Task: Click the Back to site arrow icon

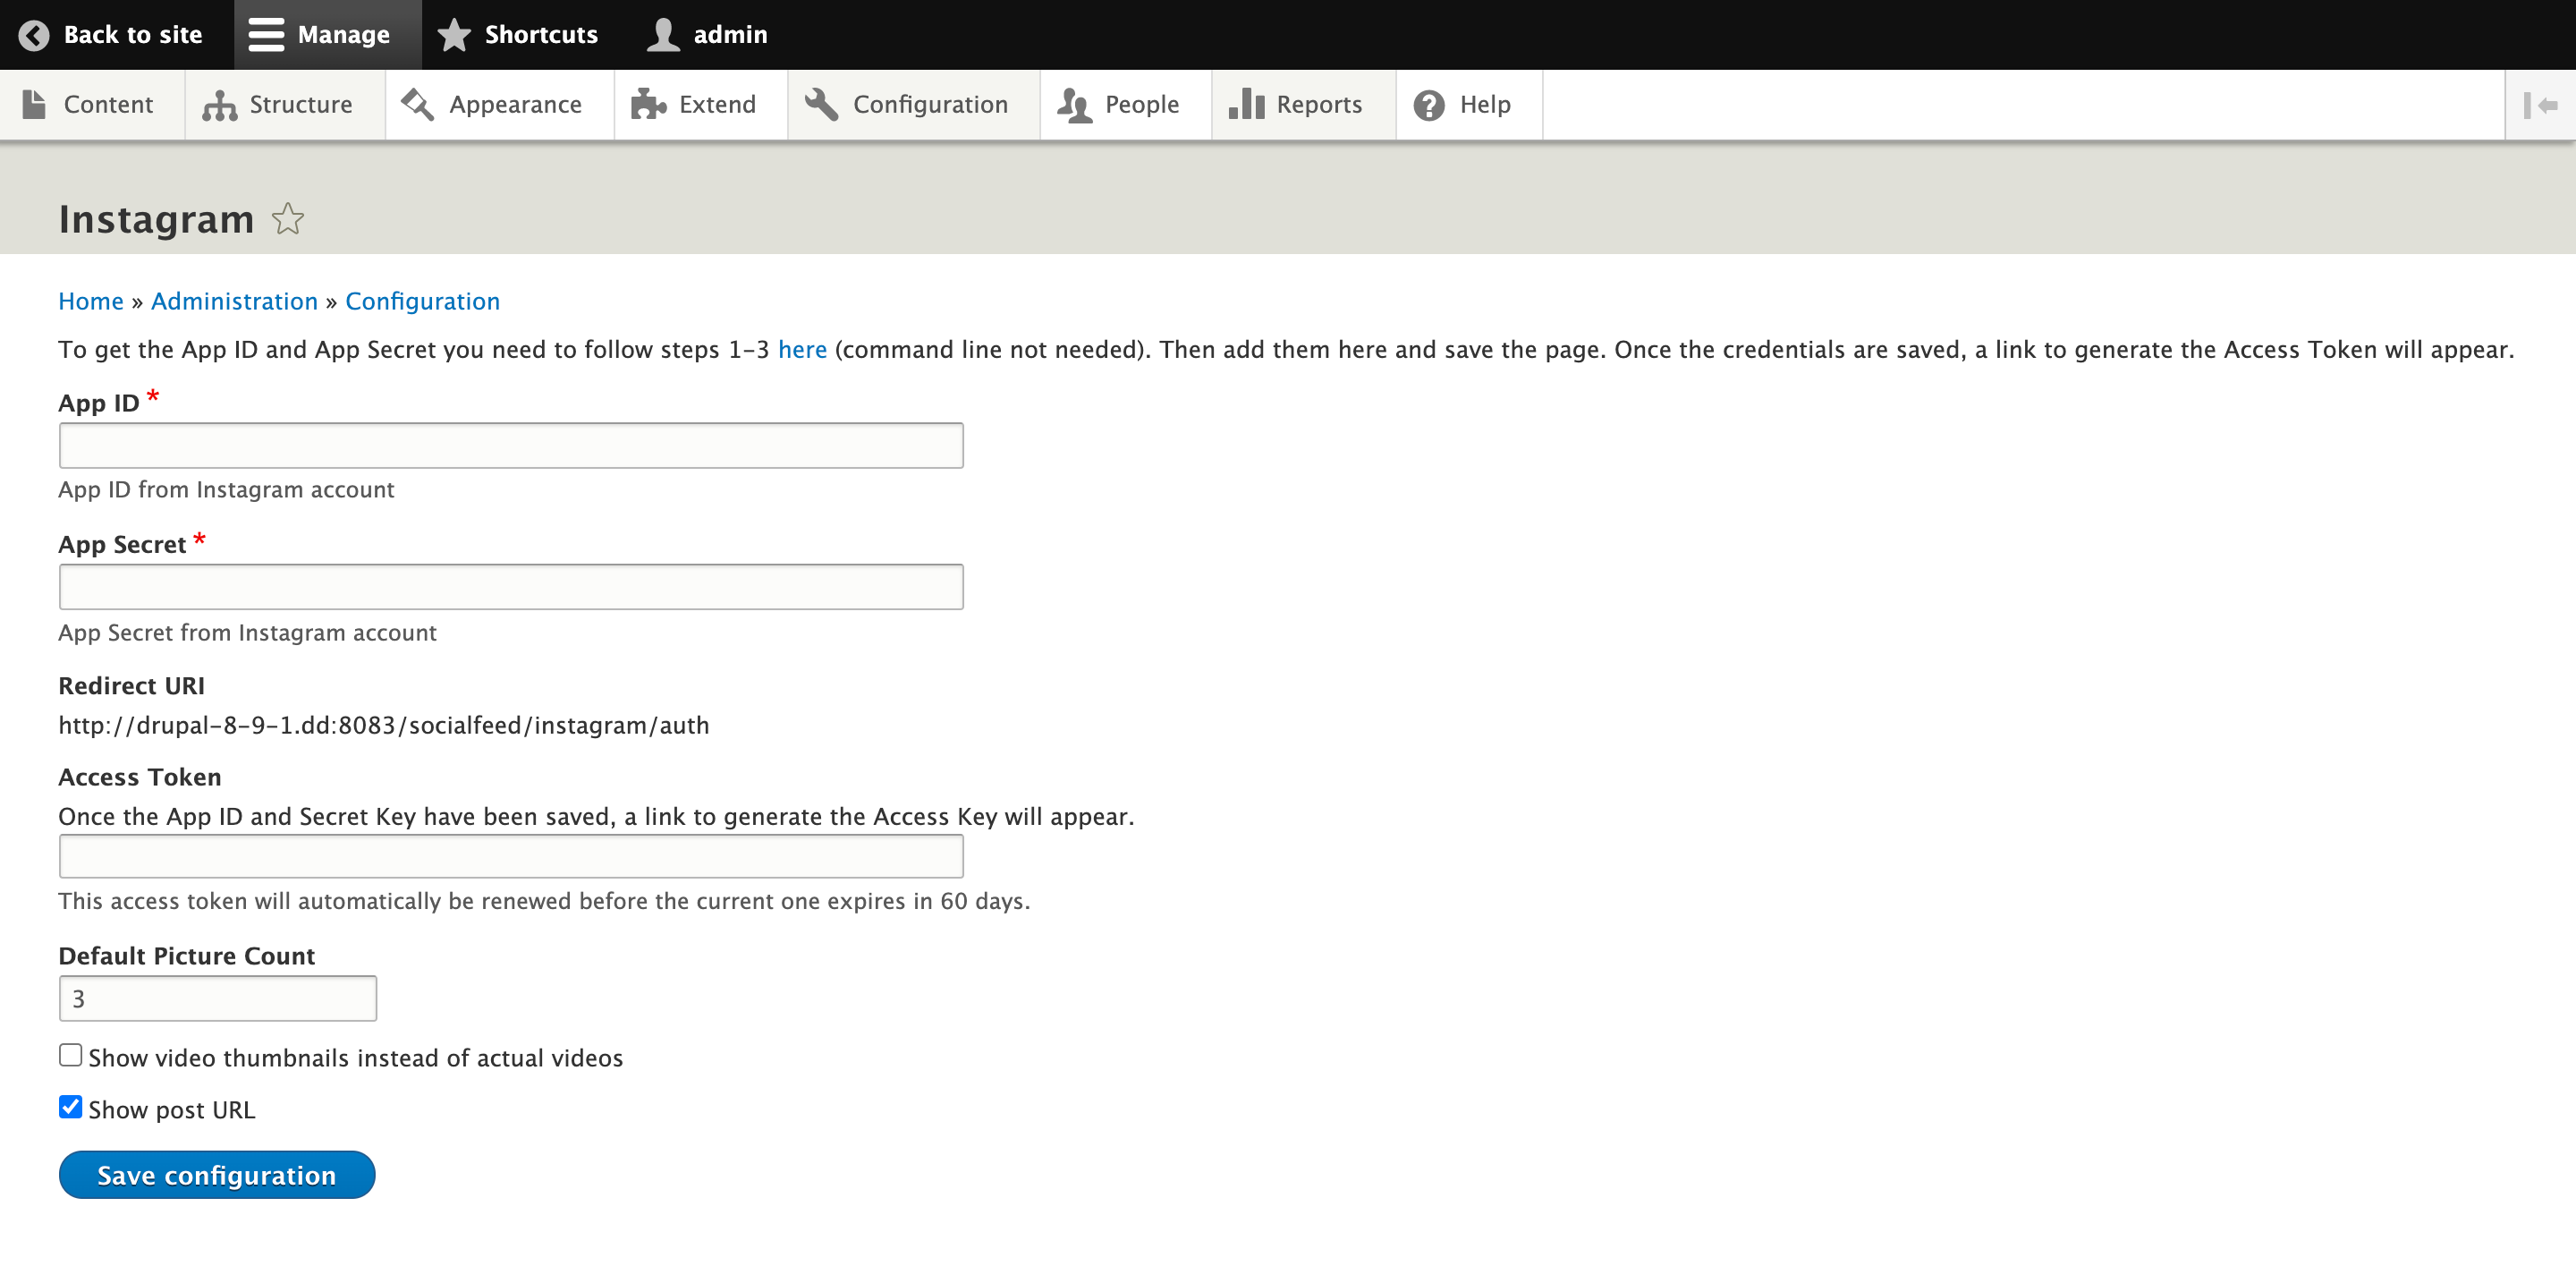Action: [34, 35]
